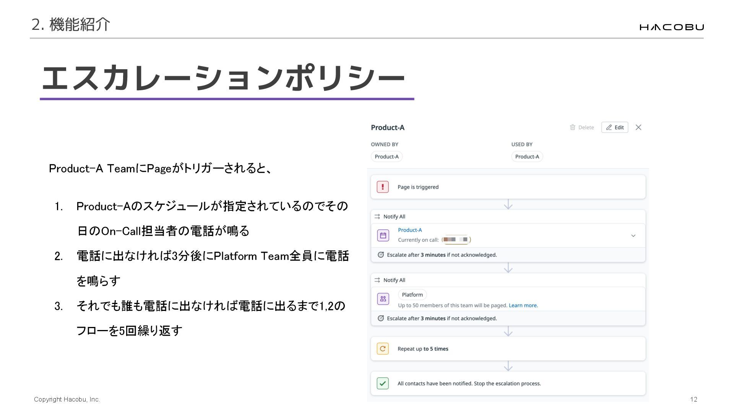Screen dimensions: 734x413
Task: Click the second Notify All shuffle icon
Action: click(x=377, y=280)
